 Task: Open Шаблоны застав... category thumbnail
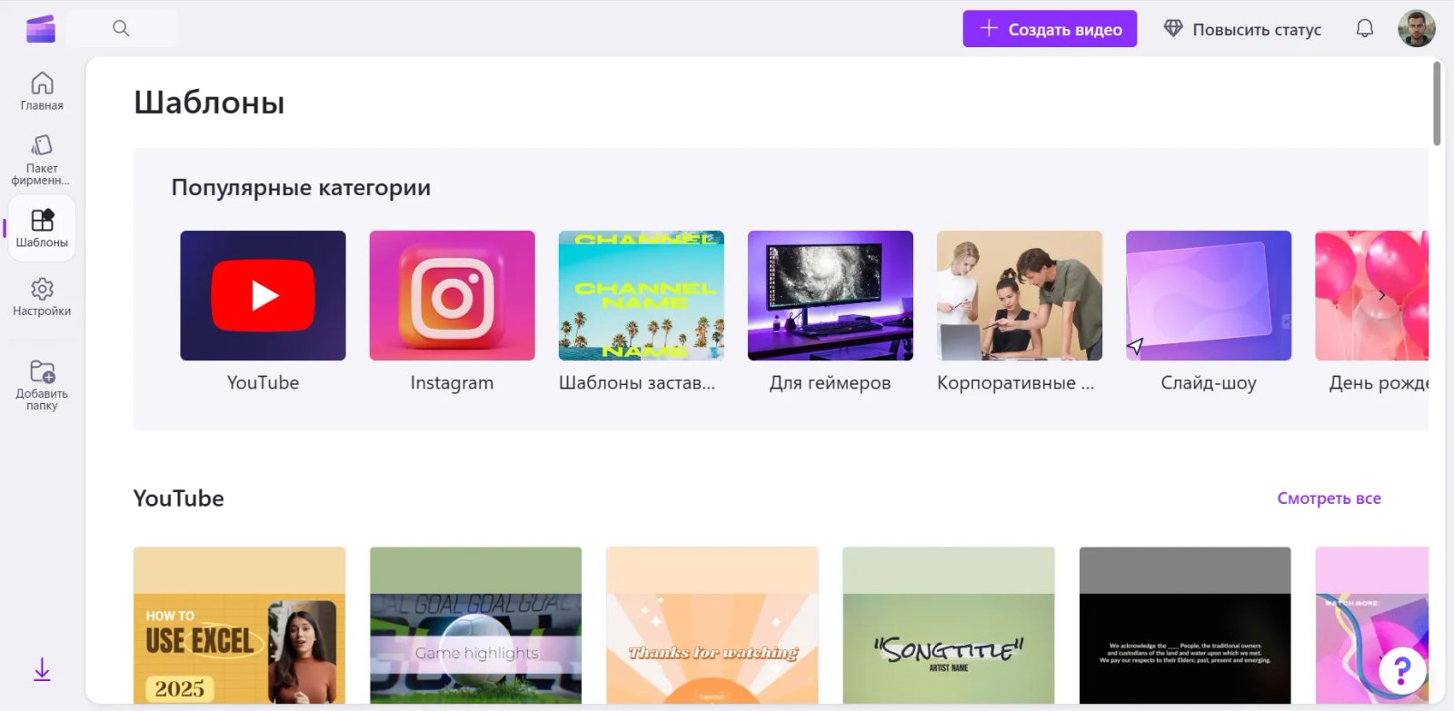pyautogui.click(x=641, y=296)
